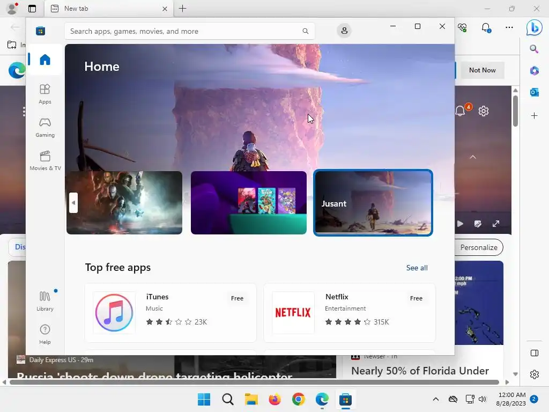Open Edge browser essentials heart icon
This screenshot has width=549, height=412.
pos(462,27)
